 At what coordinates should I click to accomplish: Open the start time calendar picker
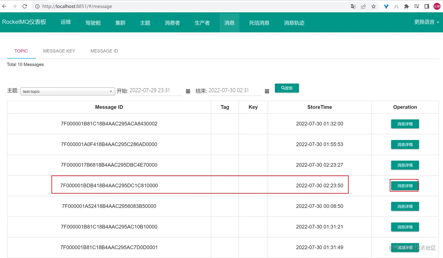[x=188, y=91]
